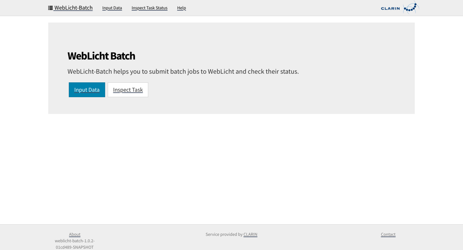
Task: Go to Inspect Task Status in navbar
Action: [149, 8]
